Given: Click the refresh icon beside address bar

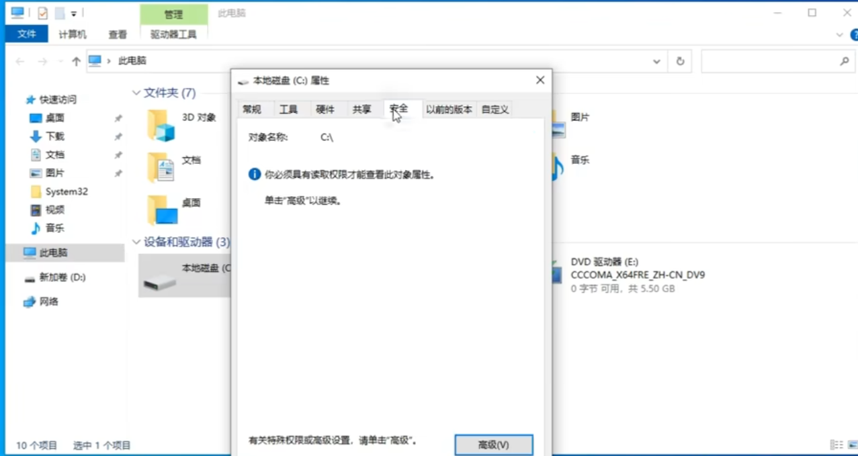Looking at the screenshot, I should click(680, 61).
